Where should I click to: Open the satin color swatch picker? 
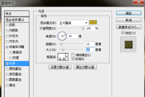coord(93,22)
